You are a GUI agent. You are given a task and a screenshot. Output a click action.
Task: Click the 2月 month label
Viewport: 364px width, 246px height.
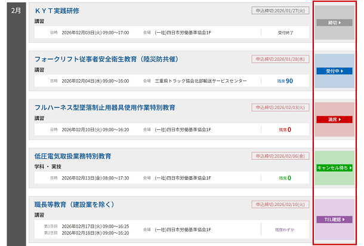[x=16, y=11]
